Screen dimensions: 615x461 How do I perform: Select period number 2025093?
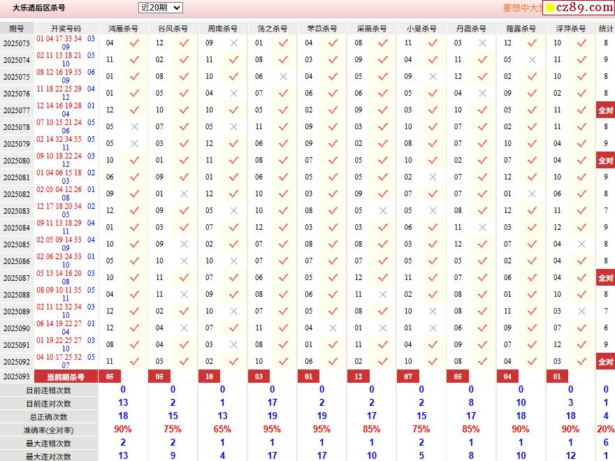tap(17, 376)
